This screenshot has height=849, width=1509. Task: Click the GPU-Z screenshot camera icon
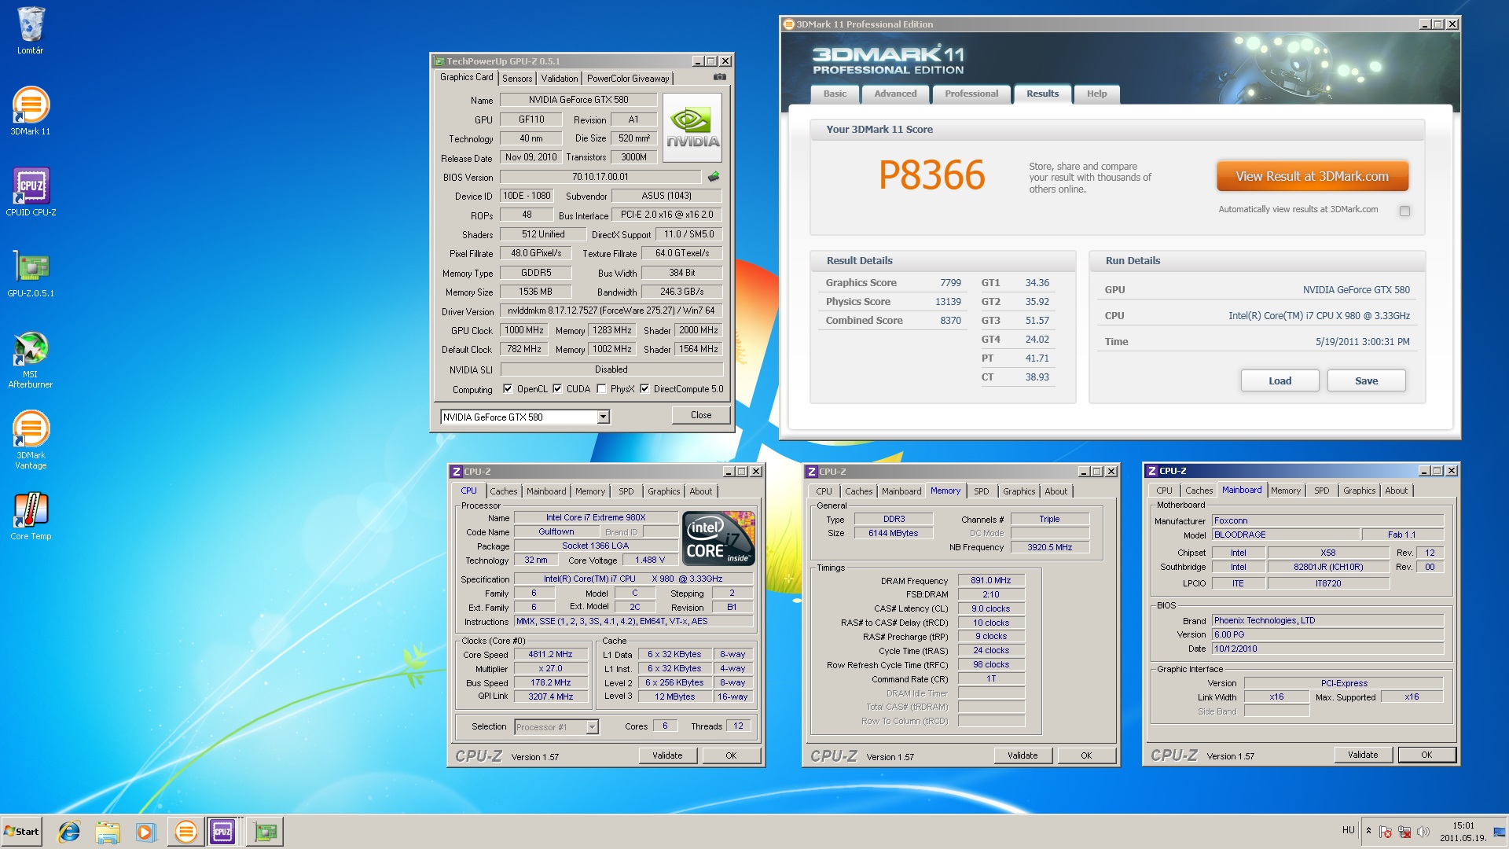click(x=719, y=77)
